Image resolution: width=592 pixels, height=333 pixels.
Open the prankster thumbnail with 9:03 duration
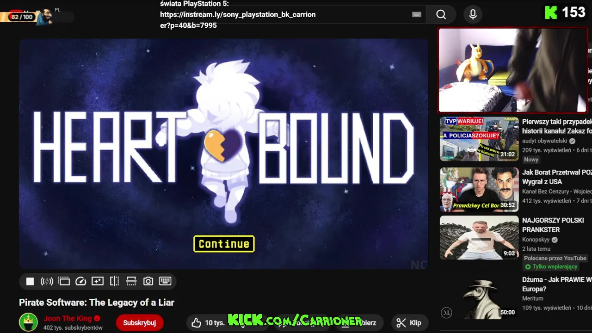(479, 238)
